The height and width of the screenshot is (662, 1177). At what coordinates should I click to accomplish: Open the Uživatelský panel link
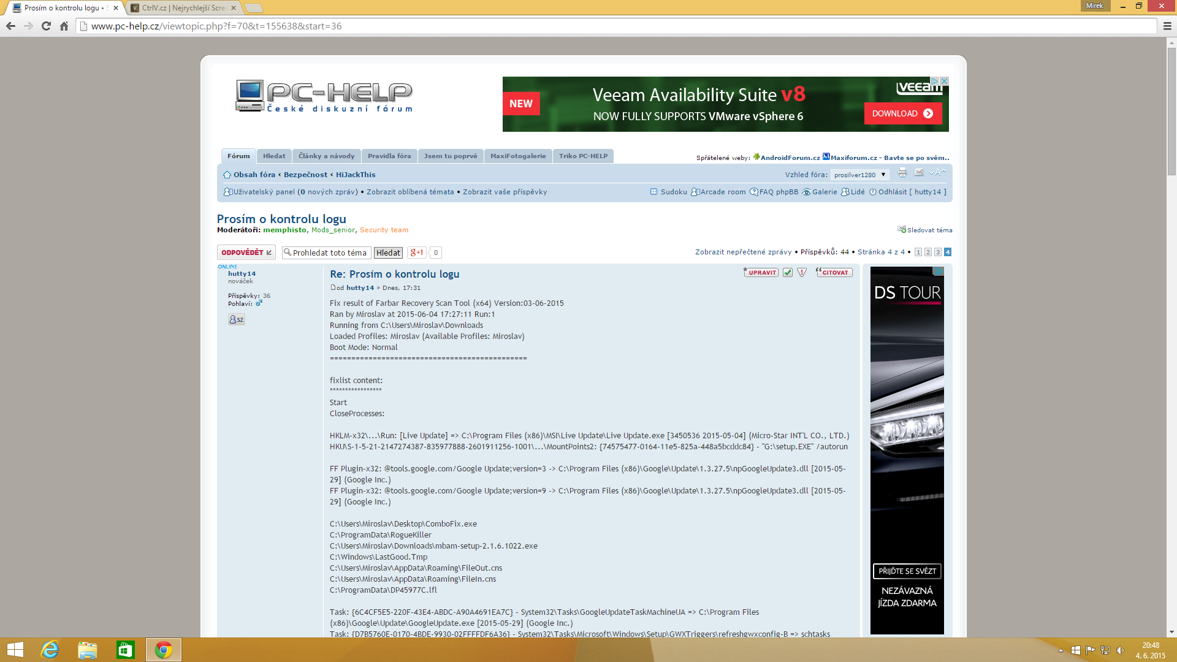264,192
